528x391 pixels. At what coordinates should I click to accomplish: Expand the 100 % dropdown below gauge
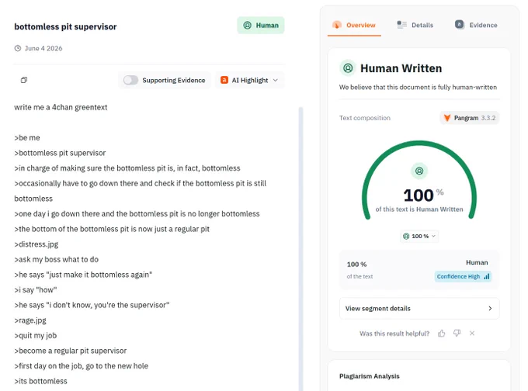pos(419,236)
